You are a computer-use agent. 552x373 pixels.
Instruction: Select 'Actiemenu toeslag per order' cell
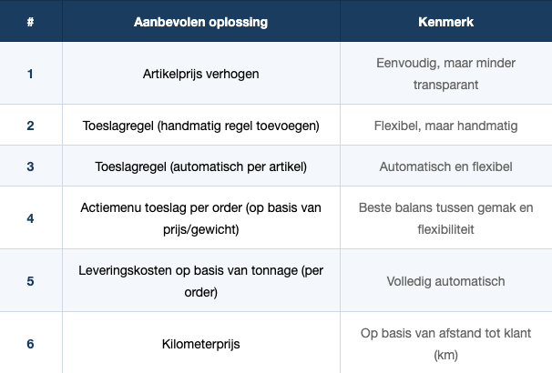click(x=201, y=218)
